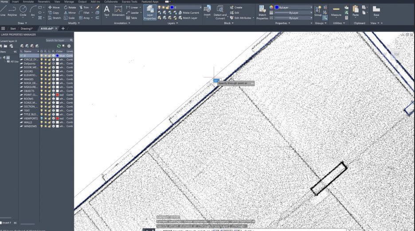
Task: Open the layer name dropdown in ribbon
Action: pos(185,8)
